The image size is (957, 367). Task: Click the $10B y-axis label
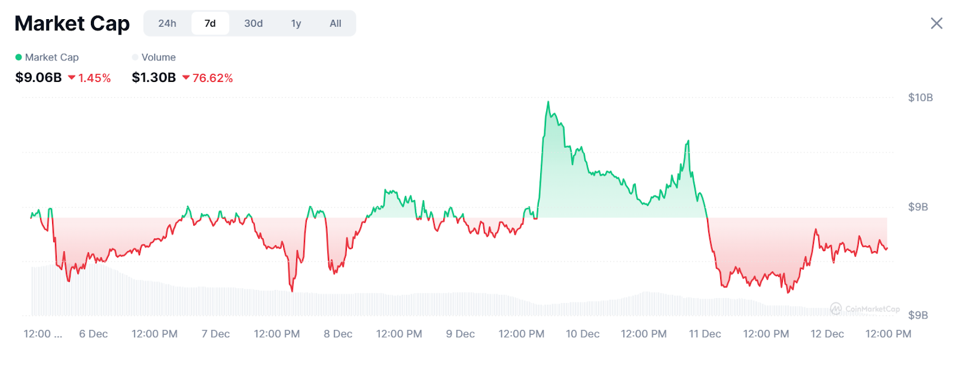920,97
